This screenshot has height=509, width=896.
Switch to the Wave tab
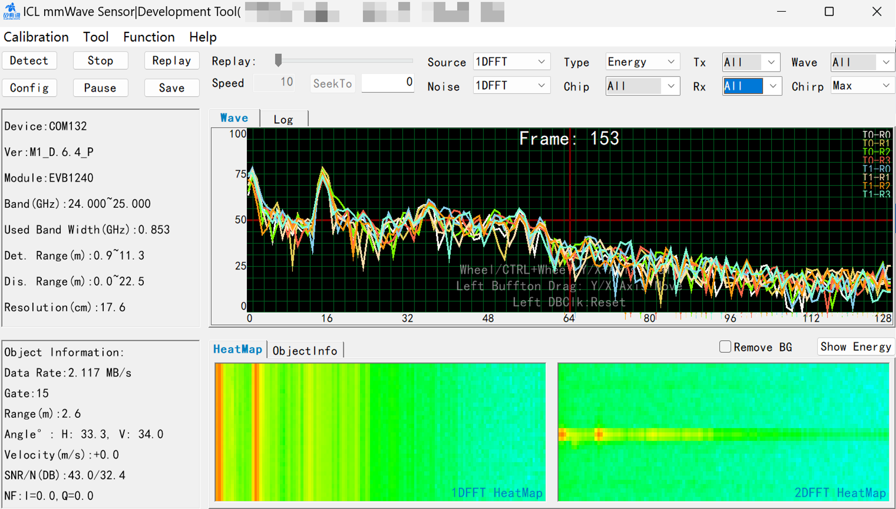click(234, 118)
